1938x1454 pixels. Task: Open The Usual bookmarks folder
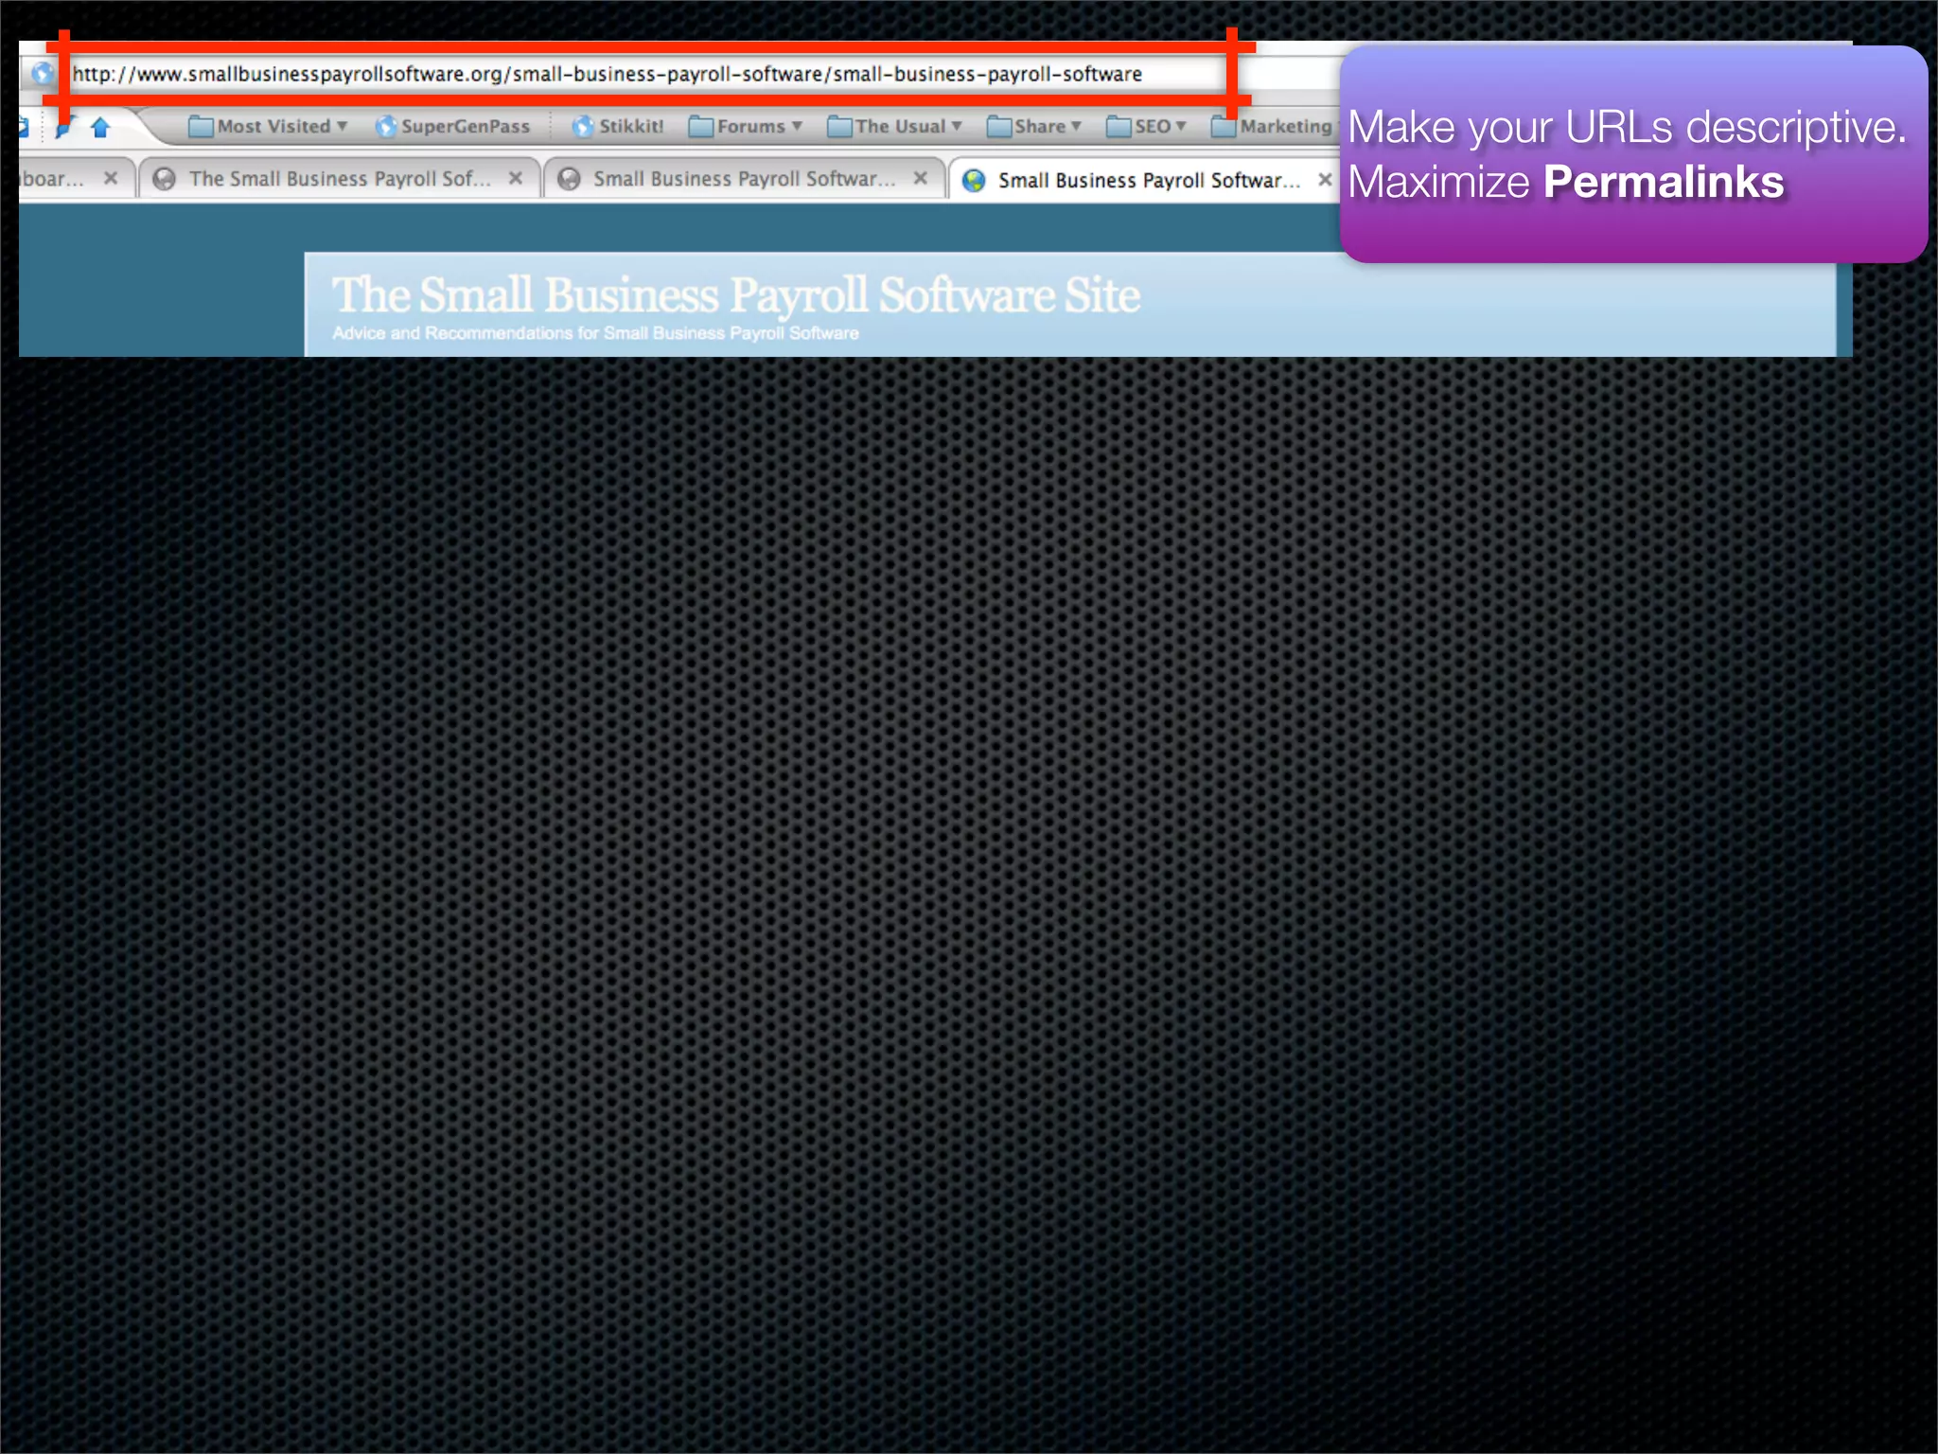click(895, 126)
